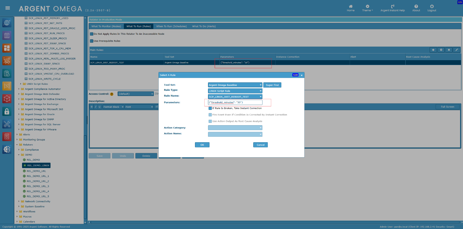
Task: Click the Argent Instant Help phone icon
Action: coord(393,6)
